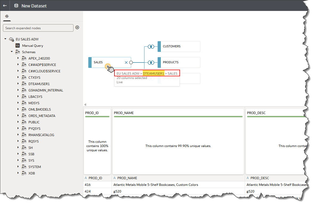Click the Search expanded nodes field

(38, 28)
